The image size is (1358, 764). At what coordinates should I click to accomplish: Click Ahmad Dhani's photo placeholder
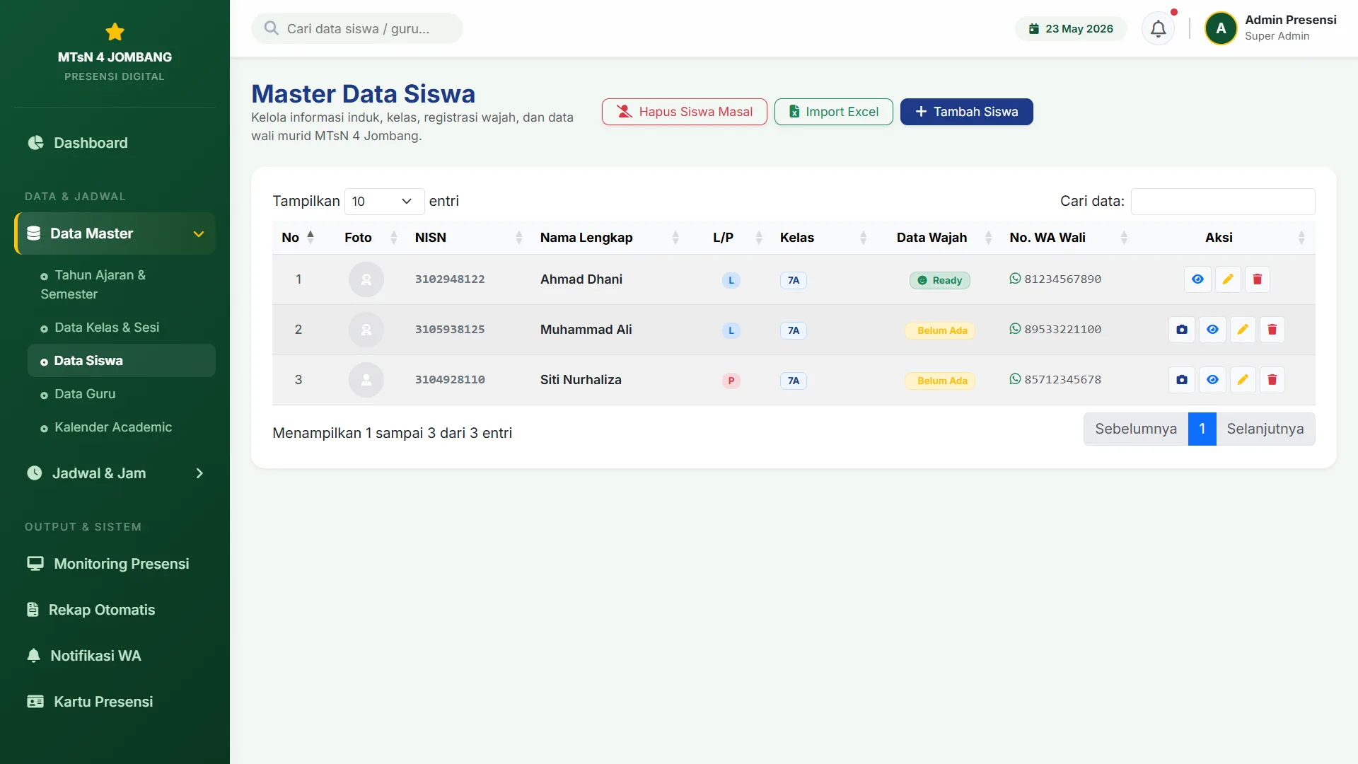point(366,279)
